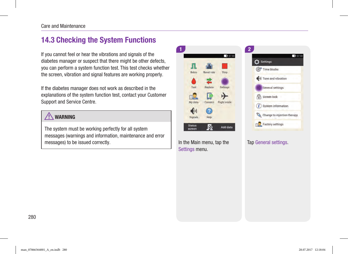Click battery icon on Main menu screen
The height and width of the screenshot is (254, 348).
tap(226, 56)
